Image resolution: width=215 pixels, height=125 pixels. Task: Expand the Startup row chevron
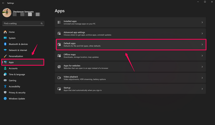(202, 89)
